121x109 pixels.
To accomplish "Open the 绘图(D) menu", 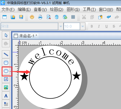I will (x=57, y=10).
